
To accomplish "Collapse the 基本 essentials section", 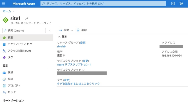I will (x=59, y=37).
